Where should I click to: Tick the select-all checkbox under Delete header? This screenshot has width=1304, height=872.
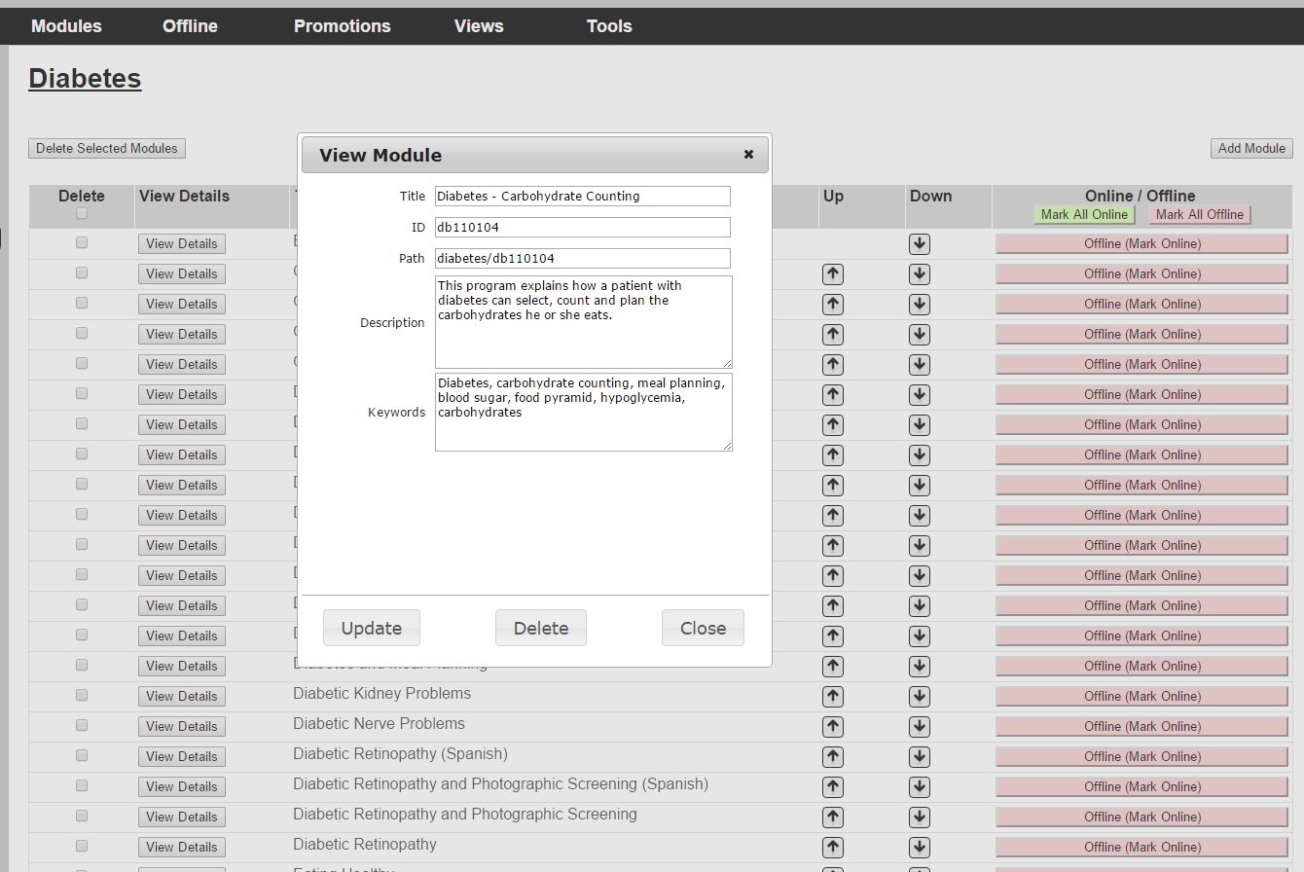click(x=82, y=214)
